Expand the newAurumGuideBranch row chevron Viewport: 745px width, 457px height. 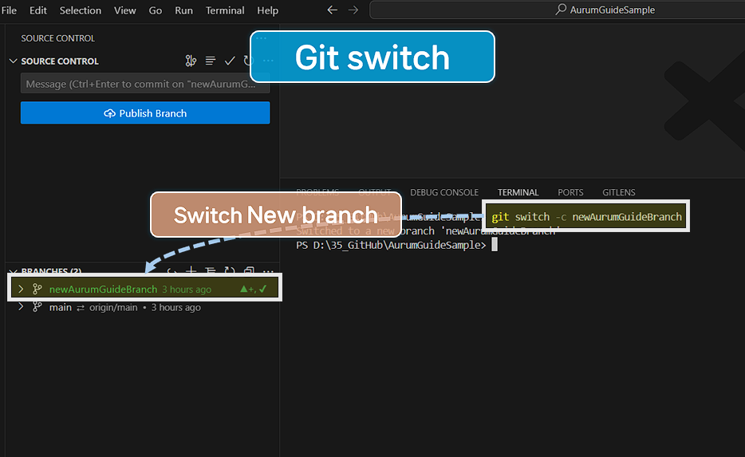coord(21,289)
